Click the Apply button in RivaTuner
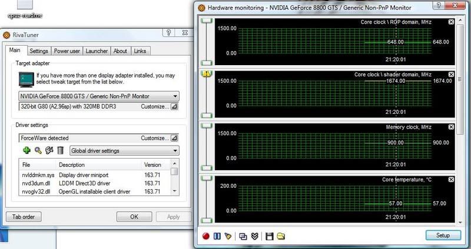This screenshot has width=471, height=249. 173,217
